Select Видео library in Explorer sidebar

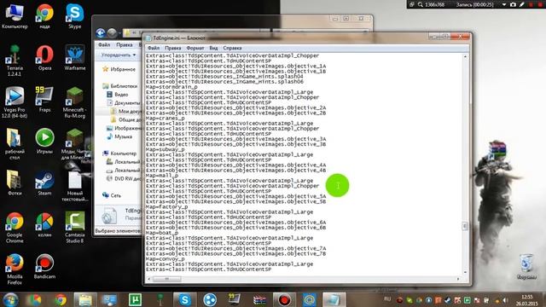(118, 95)
